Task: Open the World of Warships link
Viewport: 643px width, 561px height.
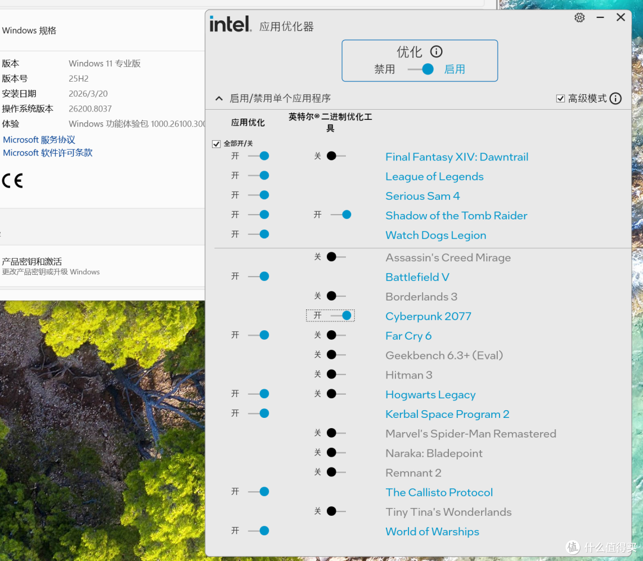Action: click(x=432, y=531)
